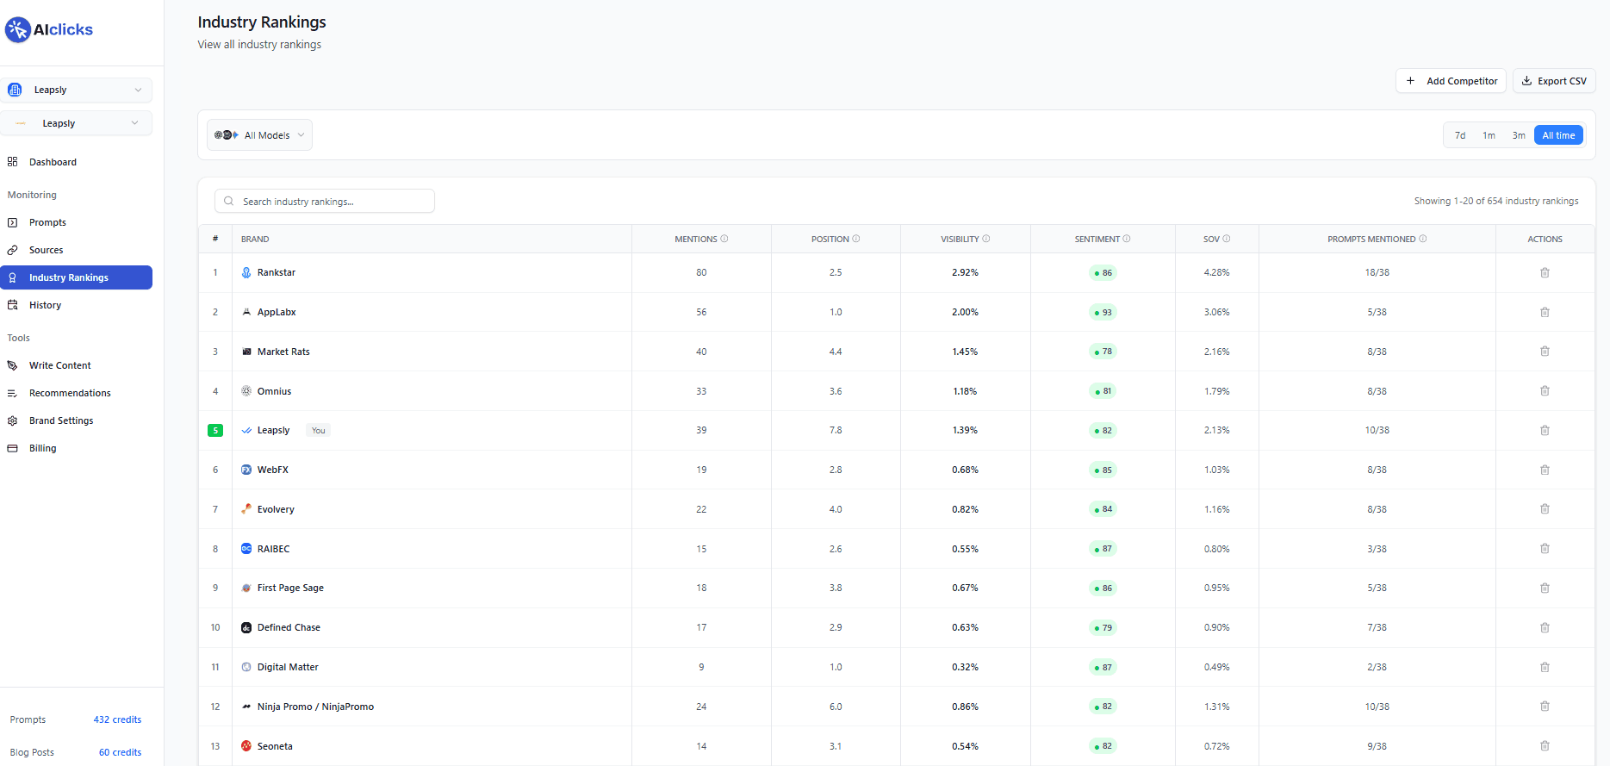Click the trash icon for Seoneta
Screen dimensions: 1610x766
point(1545,746)
